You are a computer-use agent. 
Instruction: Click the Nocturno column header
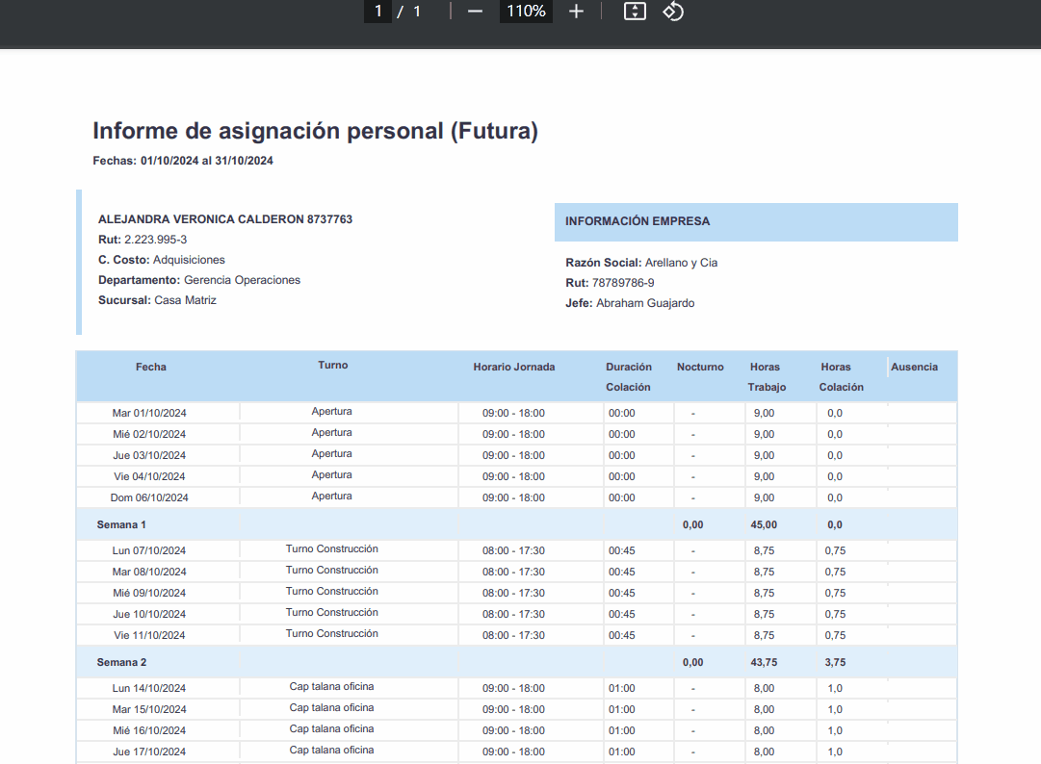pyautogui.click(x=700, y=367)
